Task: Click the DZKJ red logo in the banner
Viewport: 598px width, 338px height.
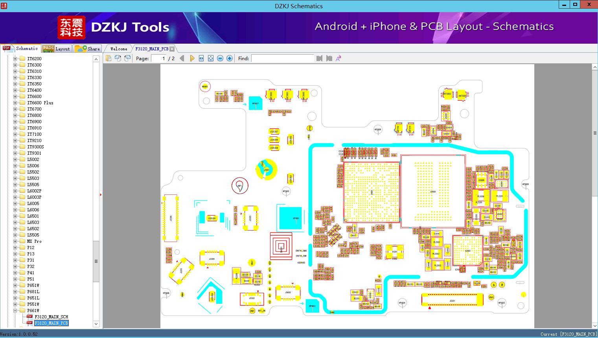Action: [71, 27]
